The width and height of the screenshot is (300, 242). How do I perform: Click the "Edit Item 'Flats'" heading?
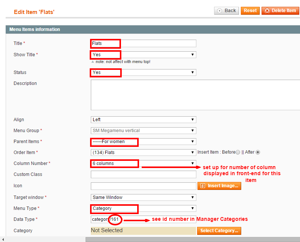[34, 12]
